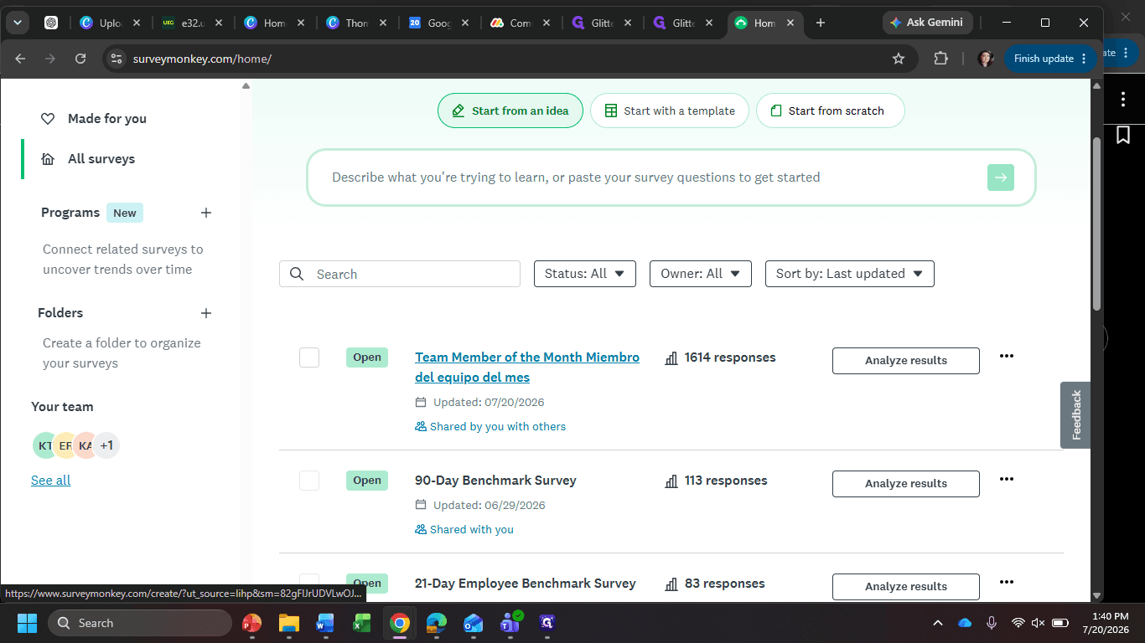This screenshot has width=1145, height=643.
Task: Open Ask Gemini
Action: (927, 23)
